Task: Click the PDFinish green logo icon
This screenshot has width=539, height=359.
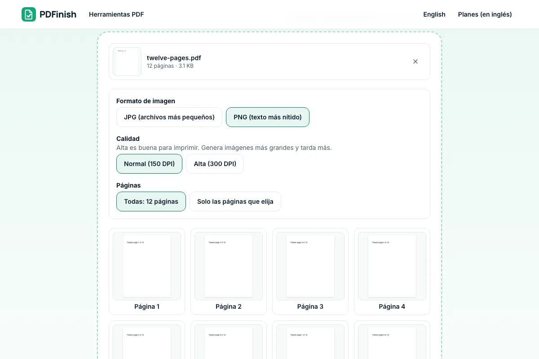Action: [x=29, y=14]
